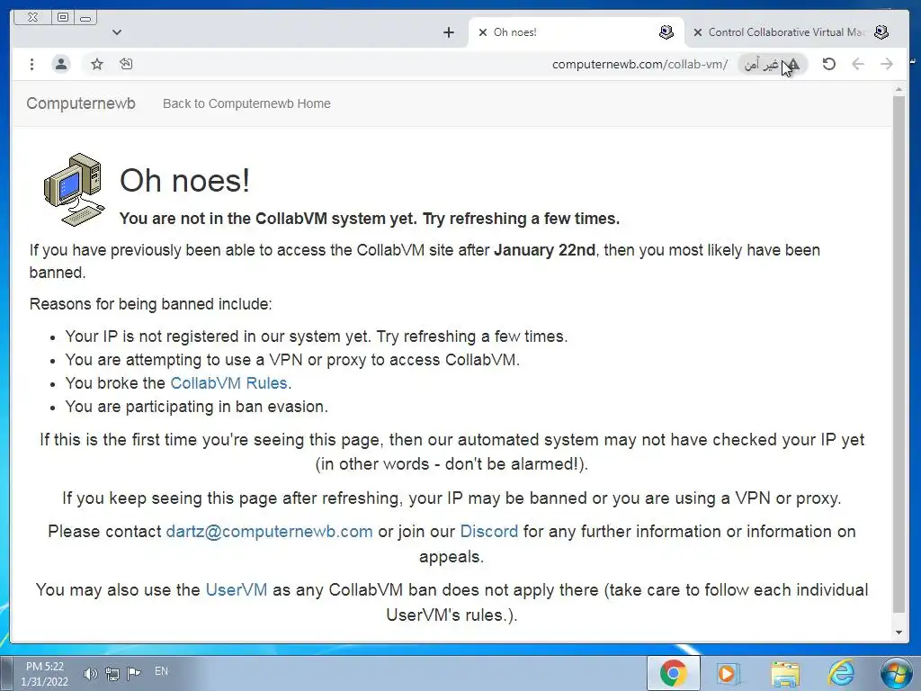921x691 pixels.
Task: Click the 'Oh noes!' heading text
Action: pos(184,180)
